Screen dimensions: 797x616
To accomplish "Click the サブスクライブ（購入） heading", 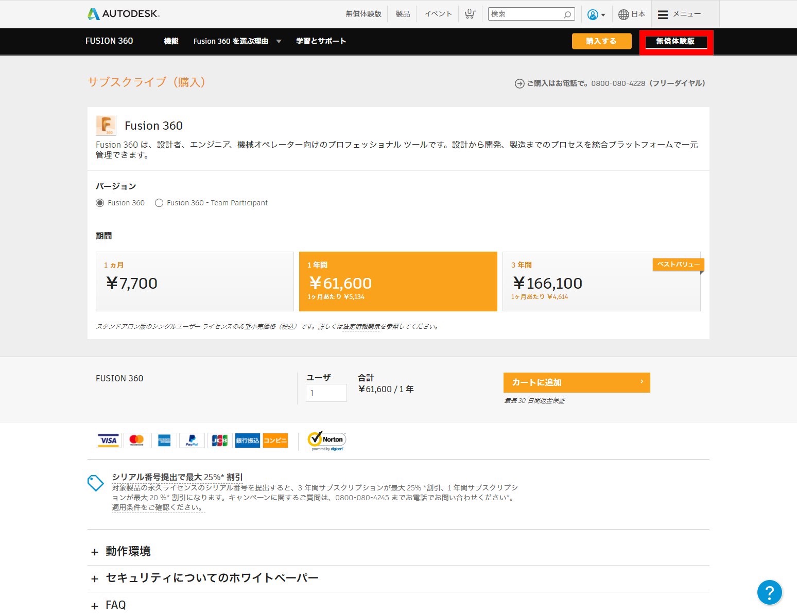I will 146,82.
